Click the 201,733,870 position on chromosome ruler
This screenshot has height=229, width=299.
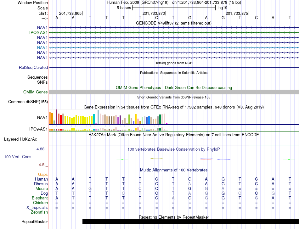click(x=154, y=13)
